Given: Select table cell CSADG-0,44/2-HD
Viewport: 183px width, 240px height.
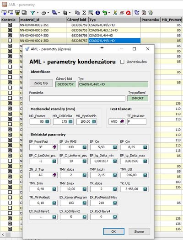Looking at the screenshot, I should click(x=114, y=25).
